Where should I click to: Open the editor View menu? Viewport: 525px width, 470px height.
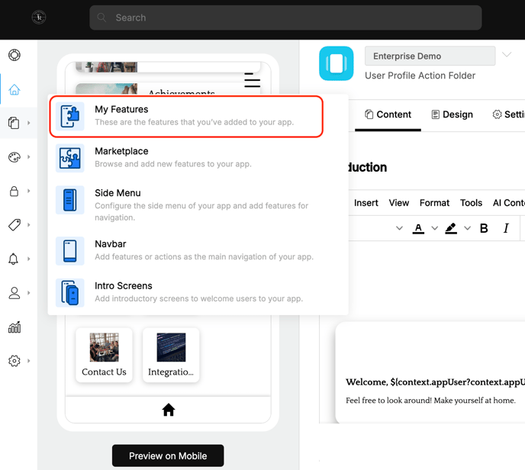point(399,203)
